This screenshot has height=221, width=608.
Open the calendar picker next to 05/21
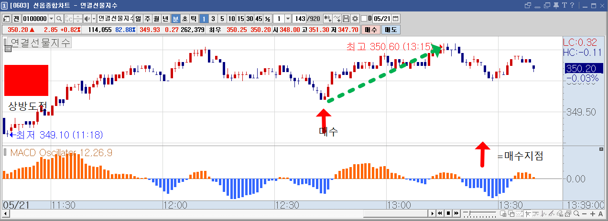click(x=395, y=19)
